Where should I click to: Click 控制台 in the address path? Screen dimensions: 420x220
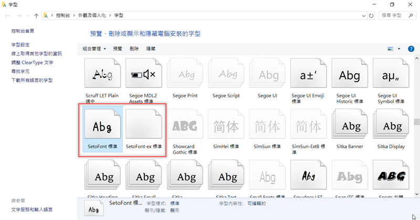tap(62, 16)
